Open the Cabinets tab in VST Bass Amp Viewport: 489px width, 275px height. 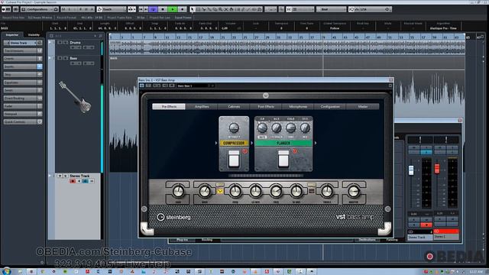click(x=234, y=107)
